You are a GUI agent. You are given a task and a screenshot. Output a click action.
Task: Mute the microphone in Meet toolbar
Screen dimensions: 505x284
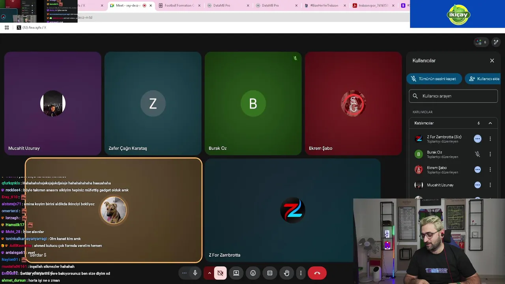[195, 273]
